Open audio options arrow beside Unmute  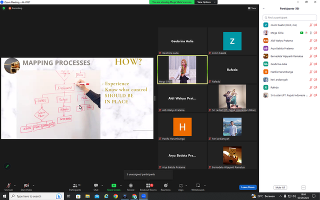coord(14,185)
